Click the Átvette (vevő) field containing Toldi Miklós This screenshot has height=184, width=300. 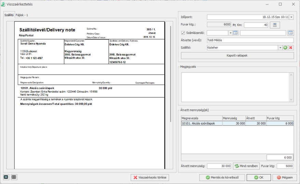(x=250, y=40)
